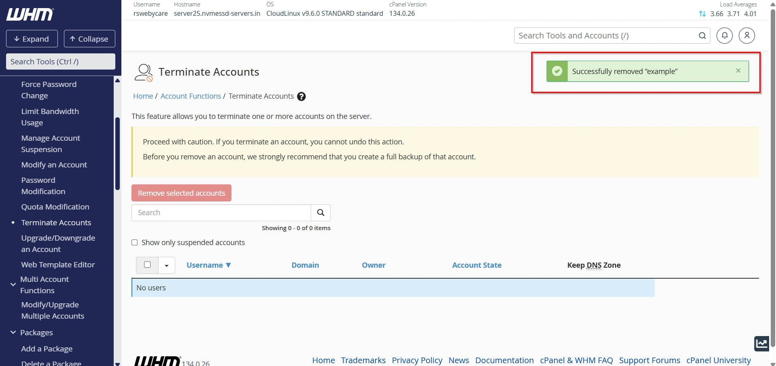Click the No users table row
776x366 pixels.
[x=393, y=288]
